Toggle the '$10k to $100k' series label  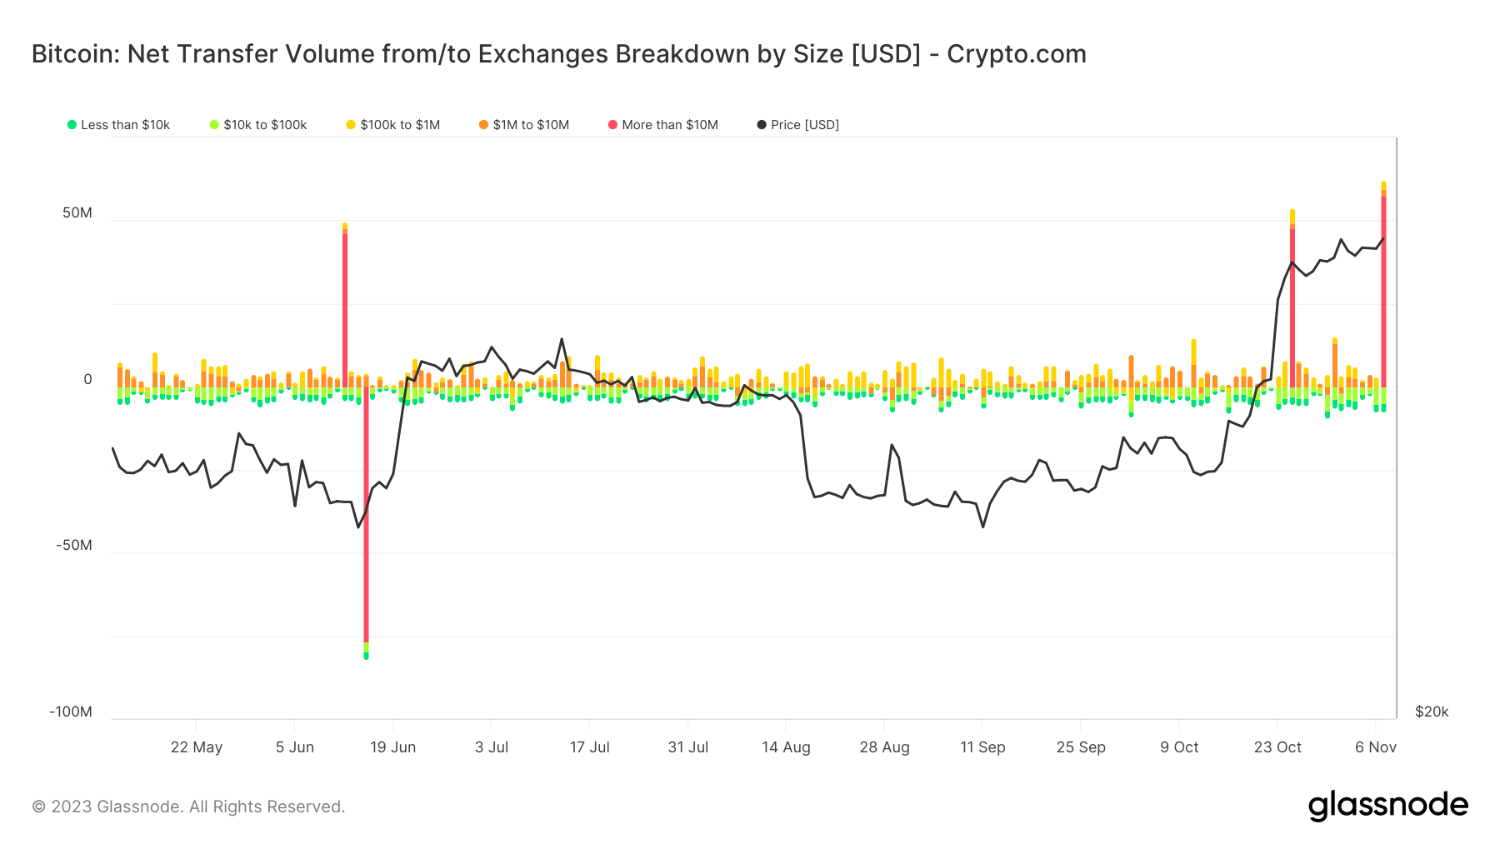pos(265,125)
